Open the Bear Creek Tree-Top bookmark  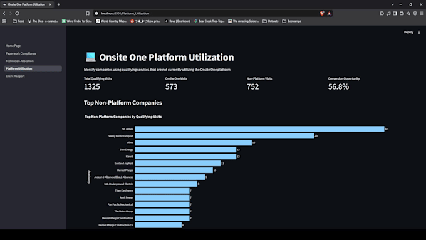[209, 21]
